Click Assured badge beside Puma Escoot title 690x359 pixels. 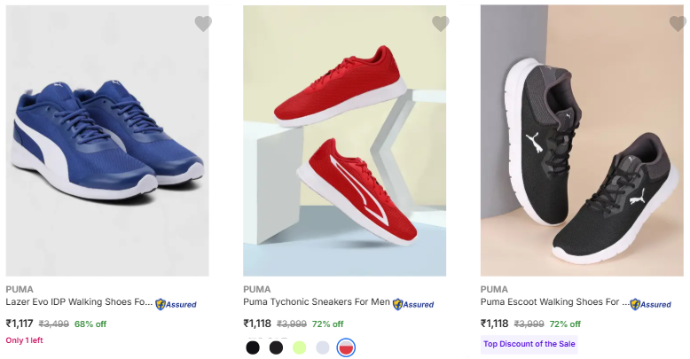(650, 304)
